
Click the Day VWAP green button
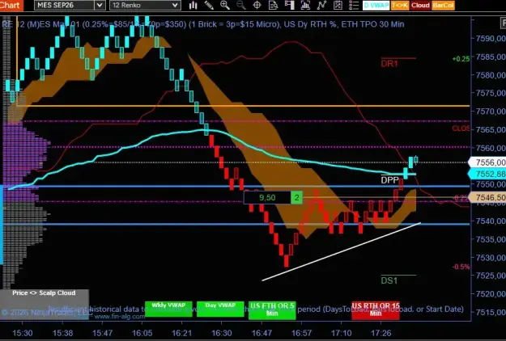[220, 309]
